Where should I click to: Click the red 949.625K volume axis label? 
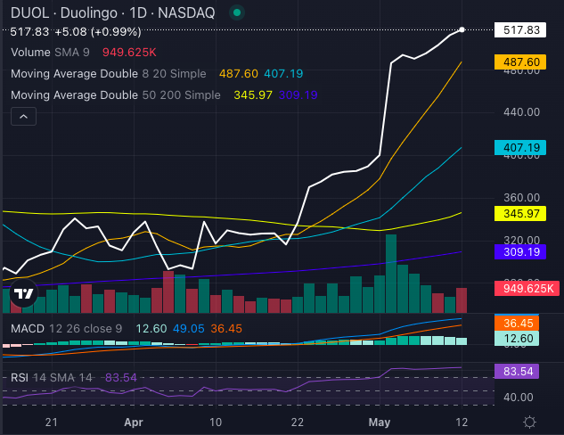[527, 288]
